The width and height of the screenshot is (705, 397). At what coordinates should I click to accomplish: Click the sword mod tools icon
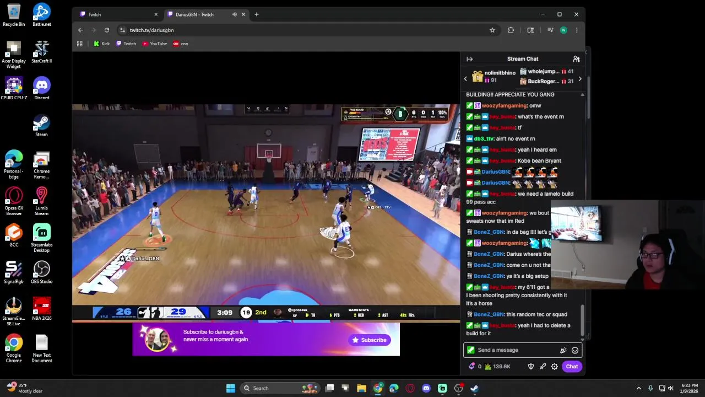pyautogui.click(x=543, y=367)
